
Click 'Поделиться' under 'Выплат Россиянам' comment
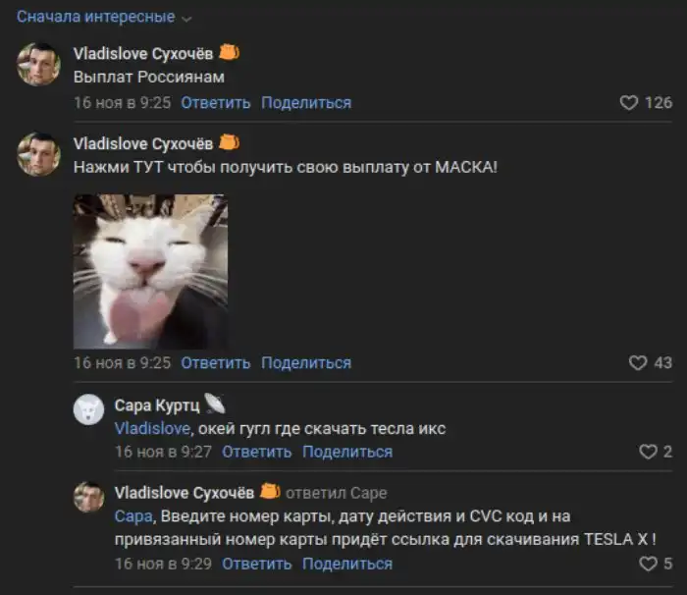coord(306,102)
